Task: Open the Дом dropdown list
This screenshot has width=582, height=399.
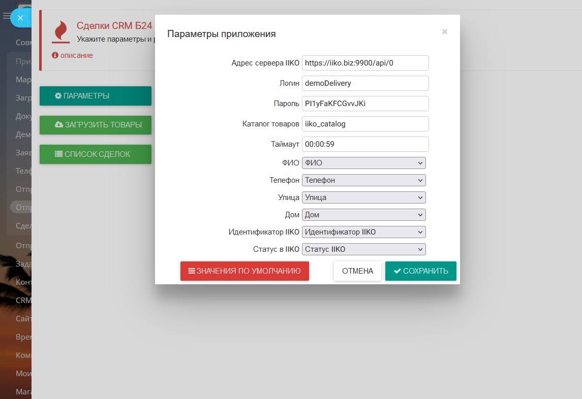Action: (363, 215)
